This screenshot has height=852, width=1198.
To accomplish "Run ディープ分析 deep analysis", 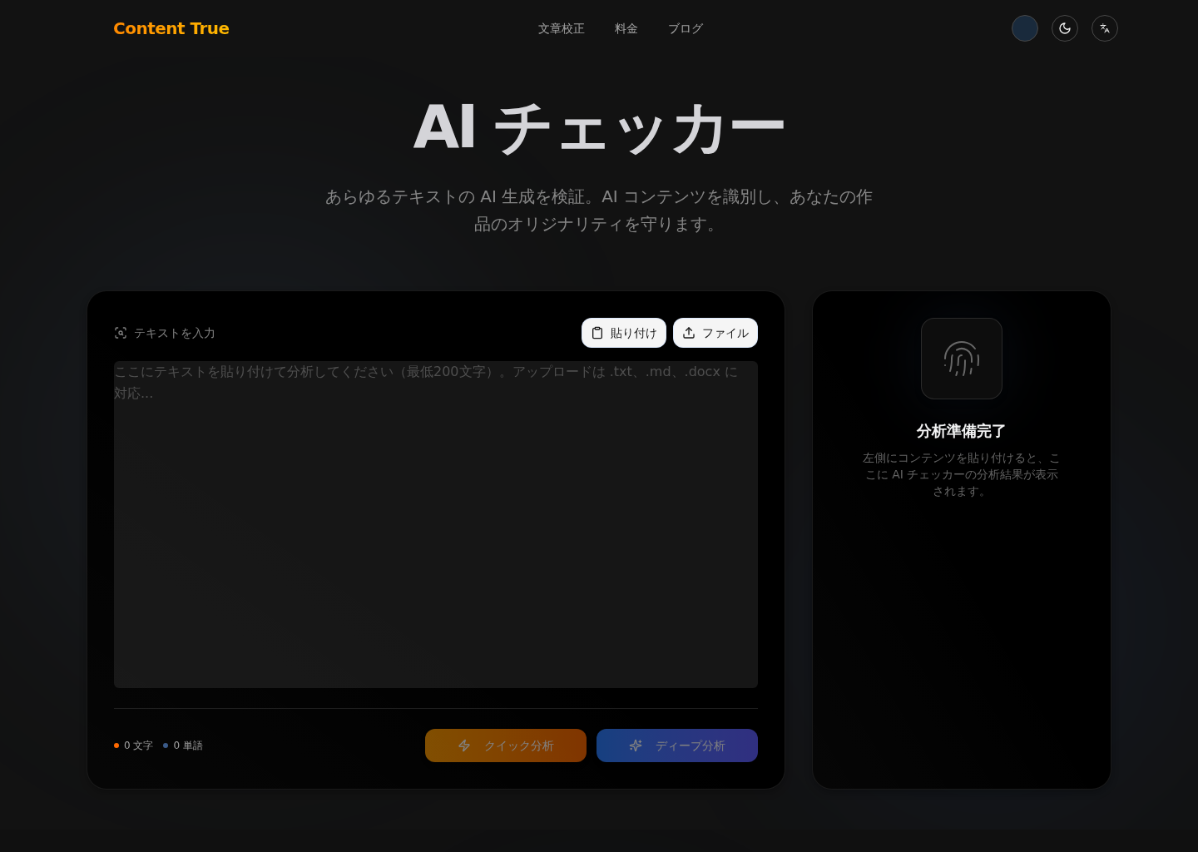I will point(677,745).
